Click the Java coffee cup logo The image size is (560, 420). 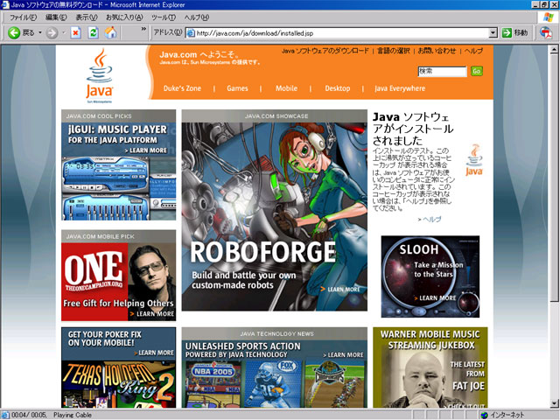click(100, 73)
